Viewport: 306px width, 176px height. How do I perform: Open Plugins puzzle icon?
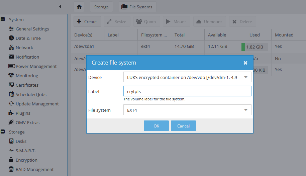[x=11, y=113]
